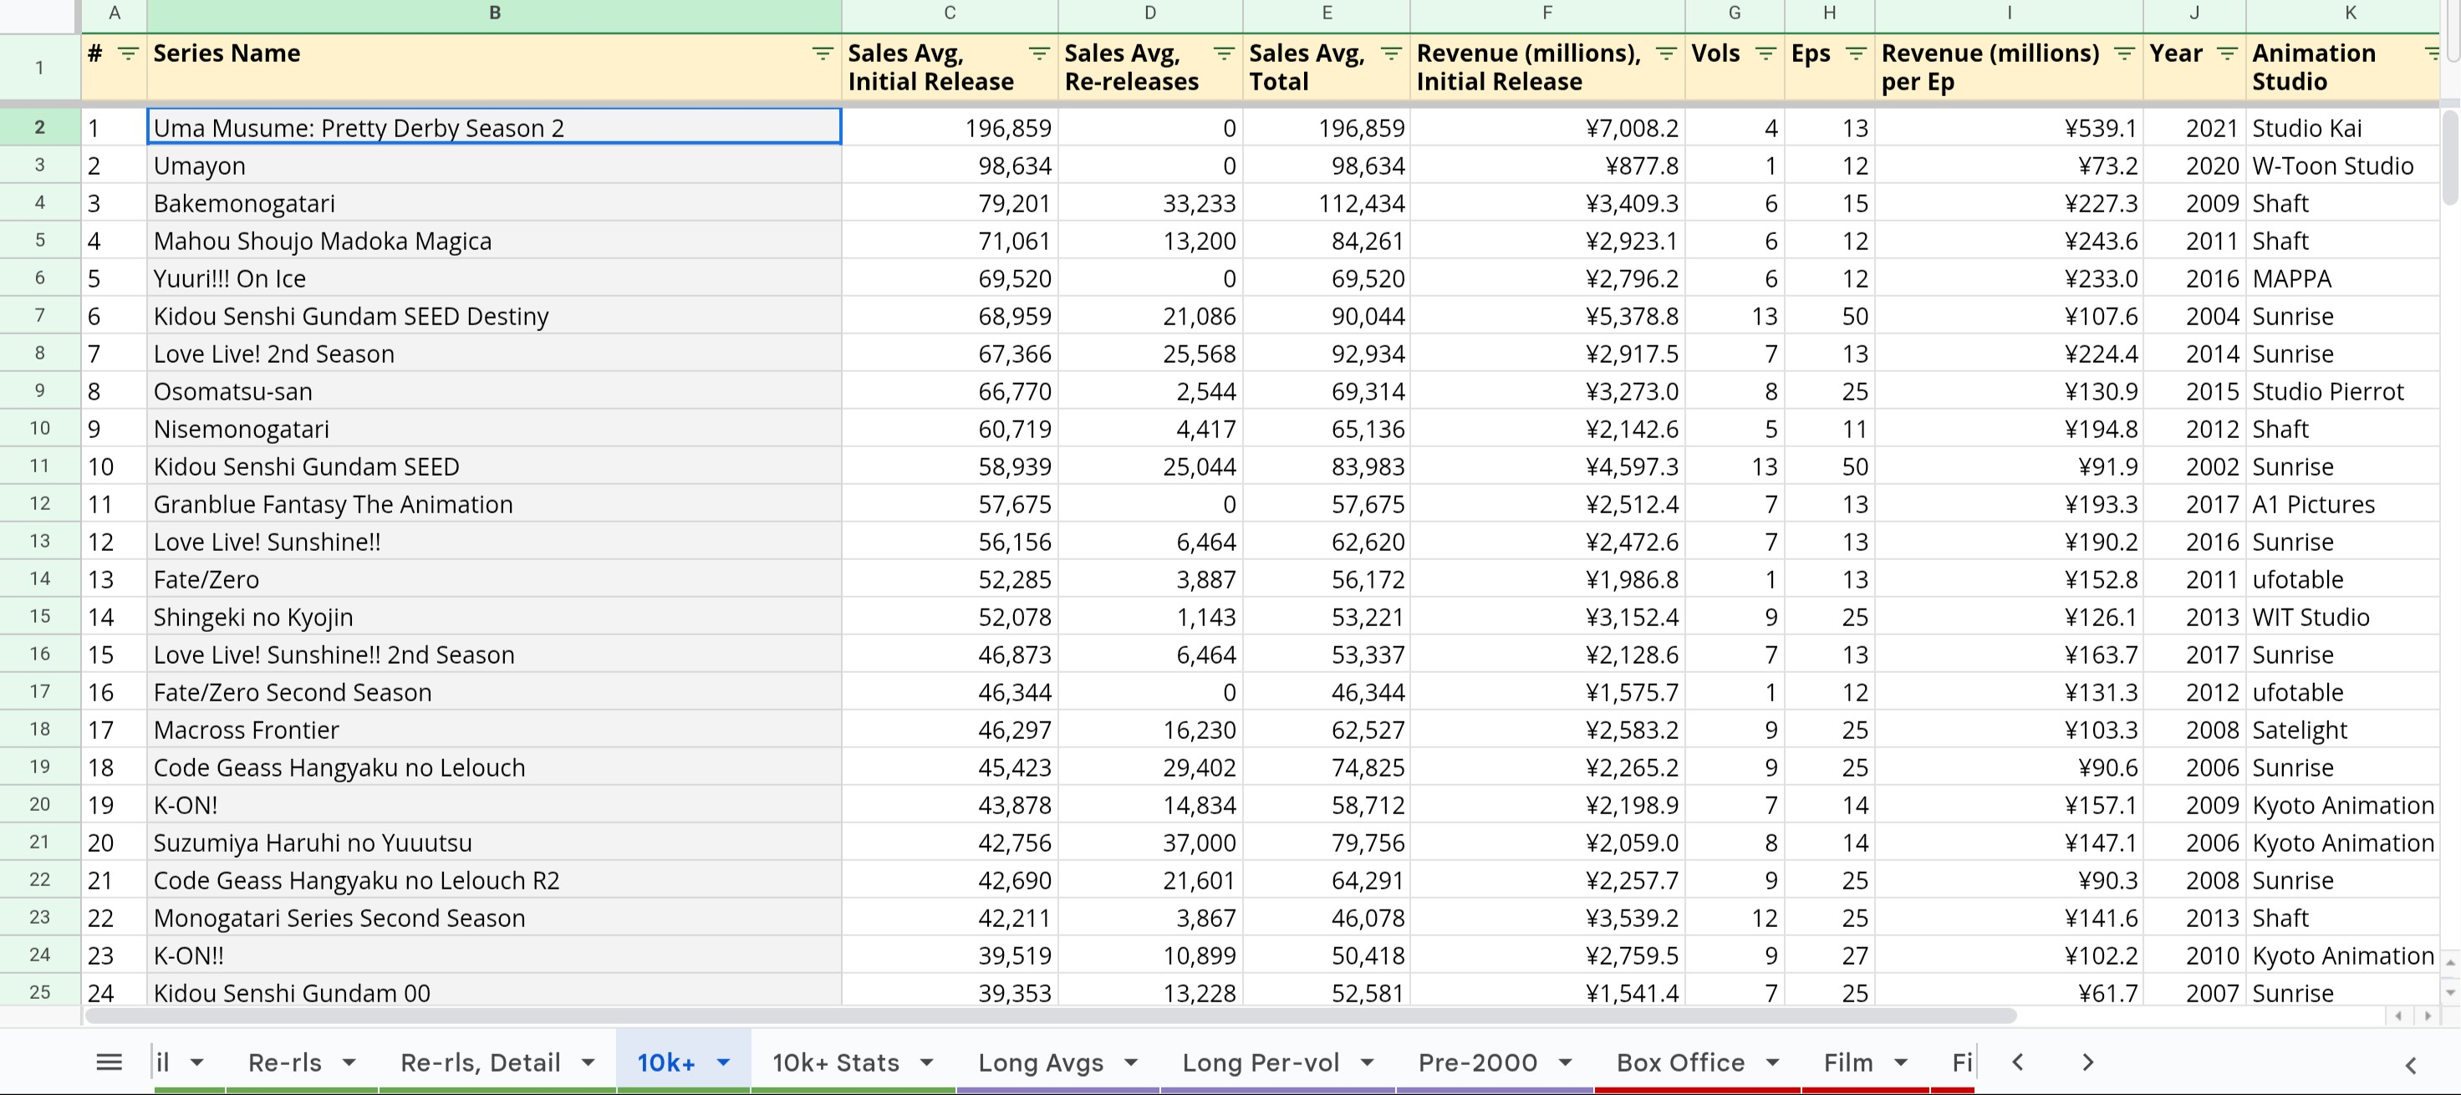Open filter for Revenue (millions) per Ep column
The height and width of the screenshot is (1095, 2461).
[x=2124, y=53]
